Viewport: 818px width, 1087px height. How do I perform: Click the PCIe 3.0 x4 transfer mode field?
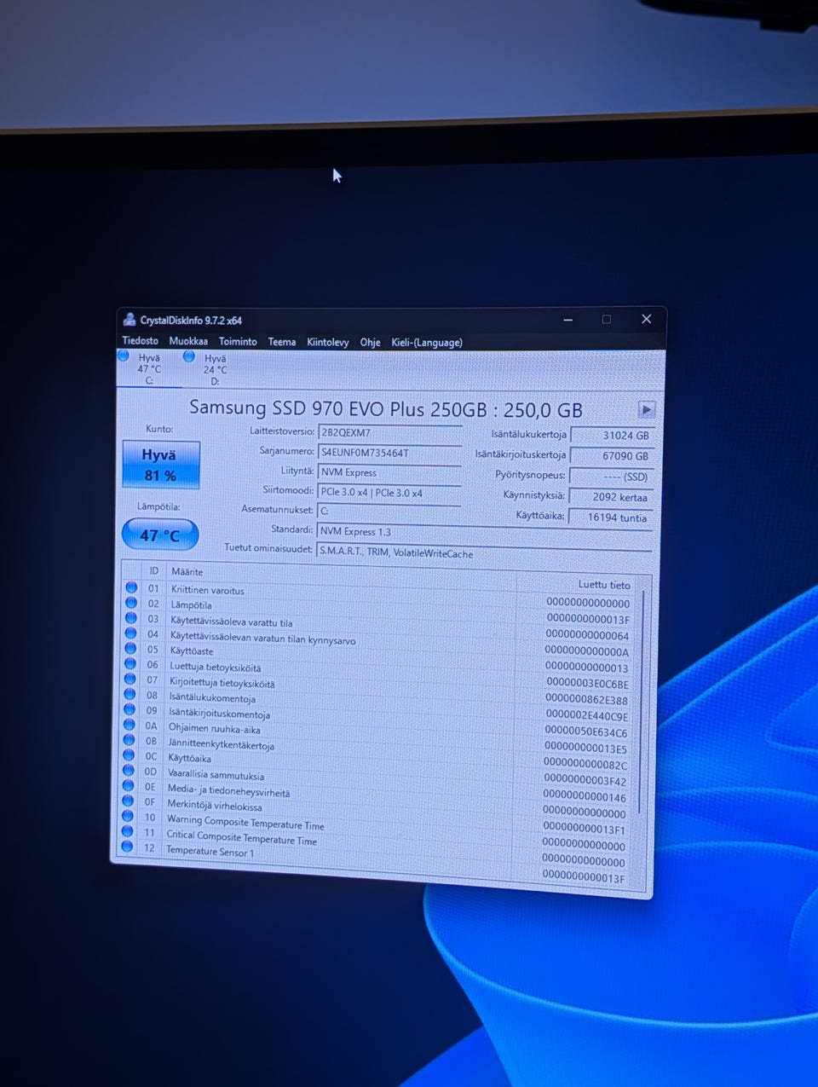389,492
